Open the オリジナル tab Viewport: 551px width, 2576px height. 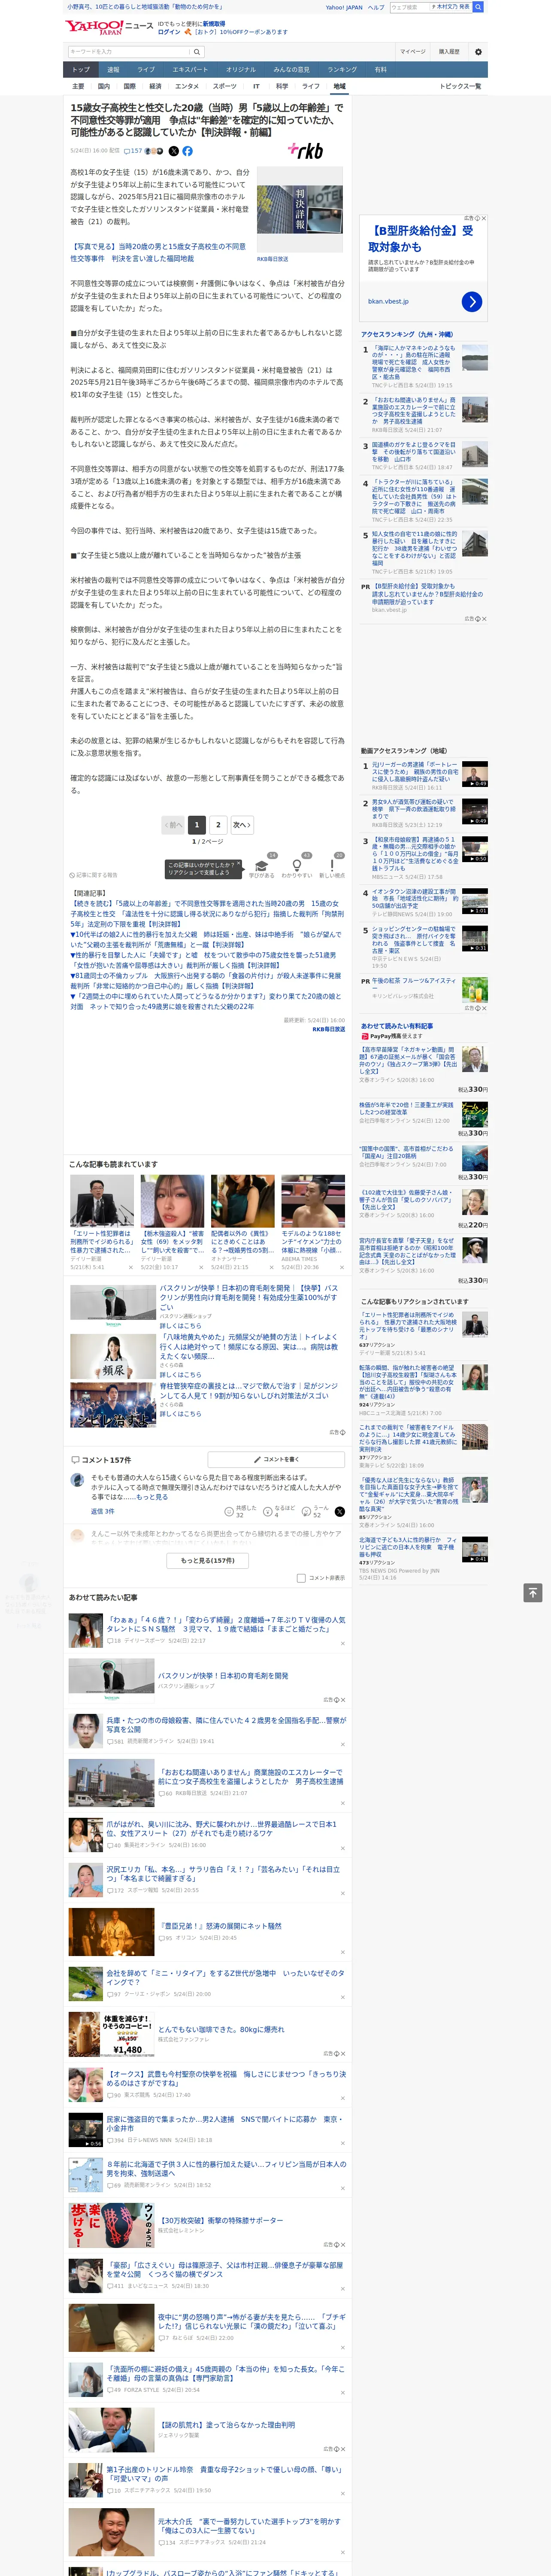point(241,70)
